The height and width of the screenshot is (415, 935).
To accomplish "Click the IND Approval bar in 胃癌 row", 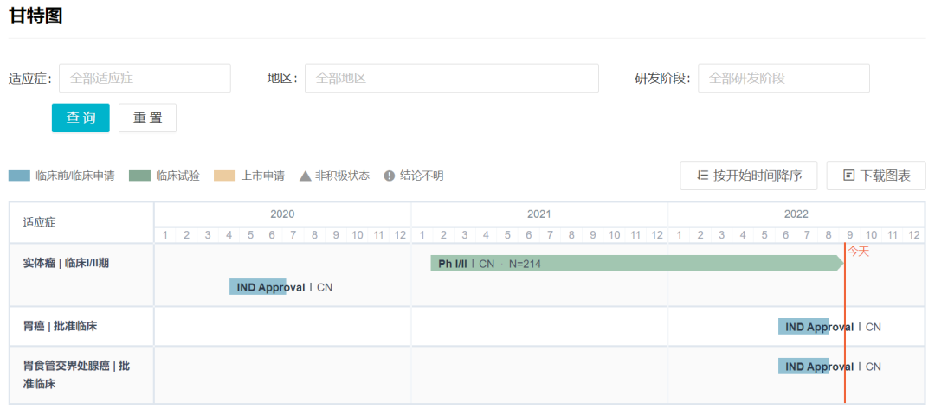I will (803, 327).
